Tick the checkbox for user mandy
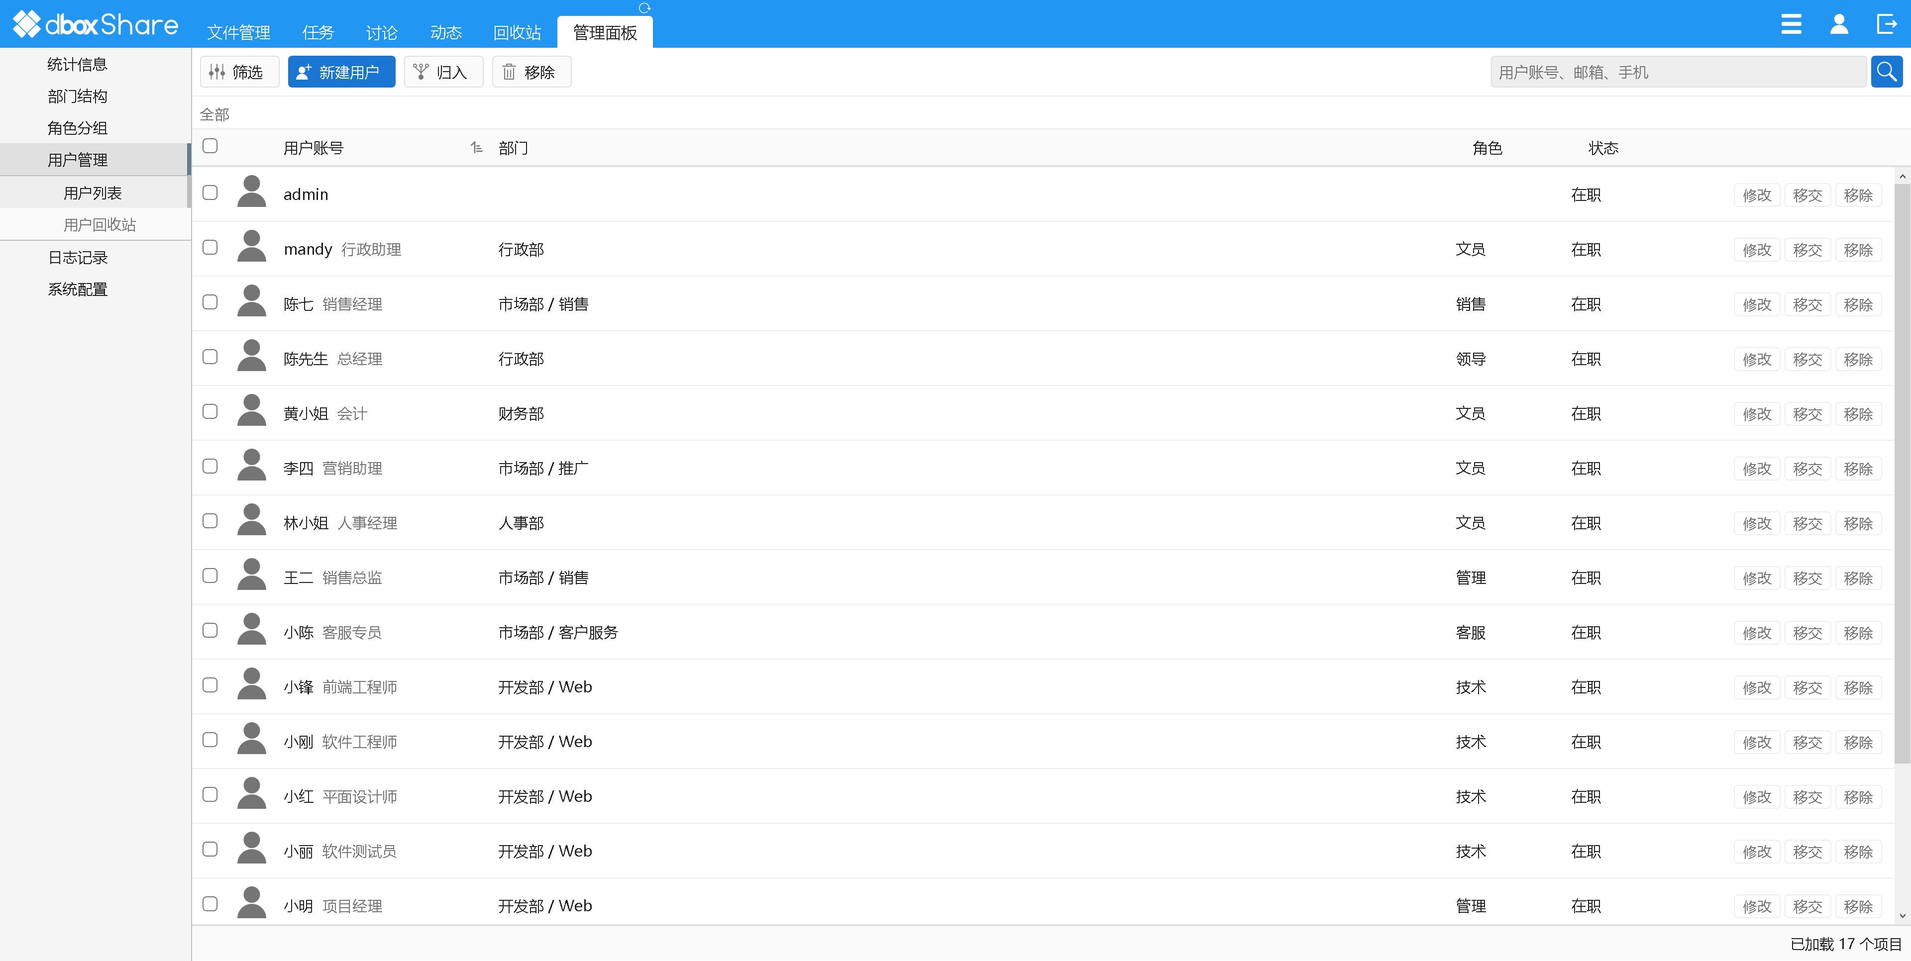The width and height of the screenshot is (1911, 961). tap(210, 247)
